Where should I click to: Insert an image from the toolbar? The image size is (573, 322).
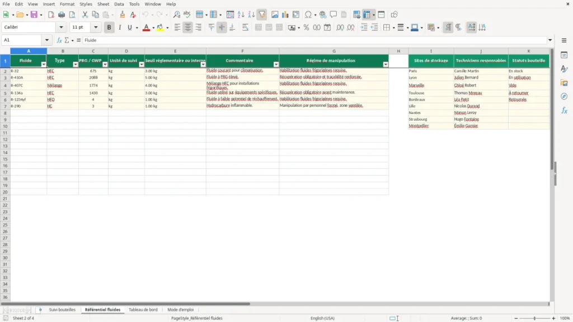(x=274, y=15)
